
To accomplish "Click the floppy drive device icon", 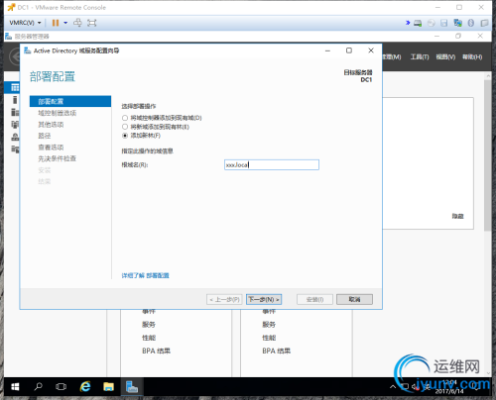I will (x=444, y=23).
